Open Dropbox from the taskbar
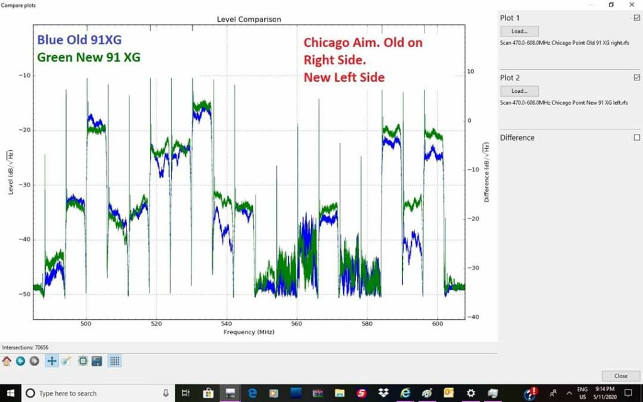The image size is (643, 402). 384,393
